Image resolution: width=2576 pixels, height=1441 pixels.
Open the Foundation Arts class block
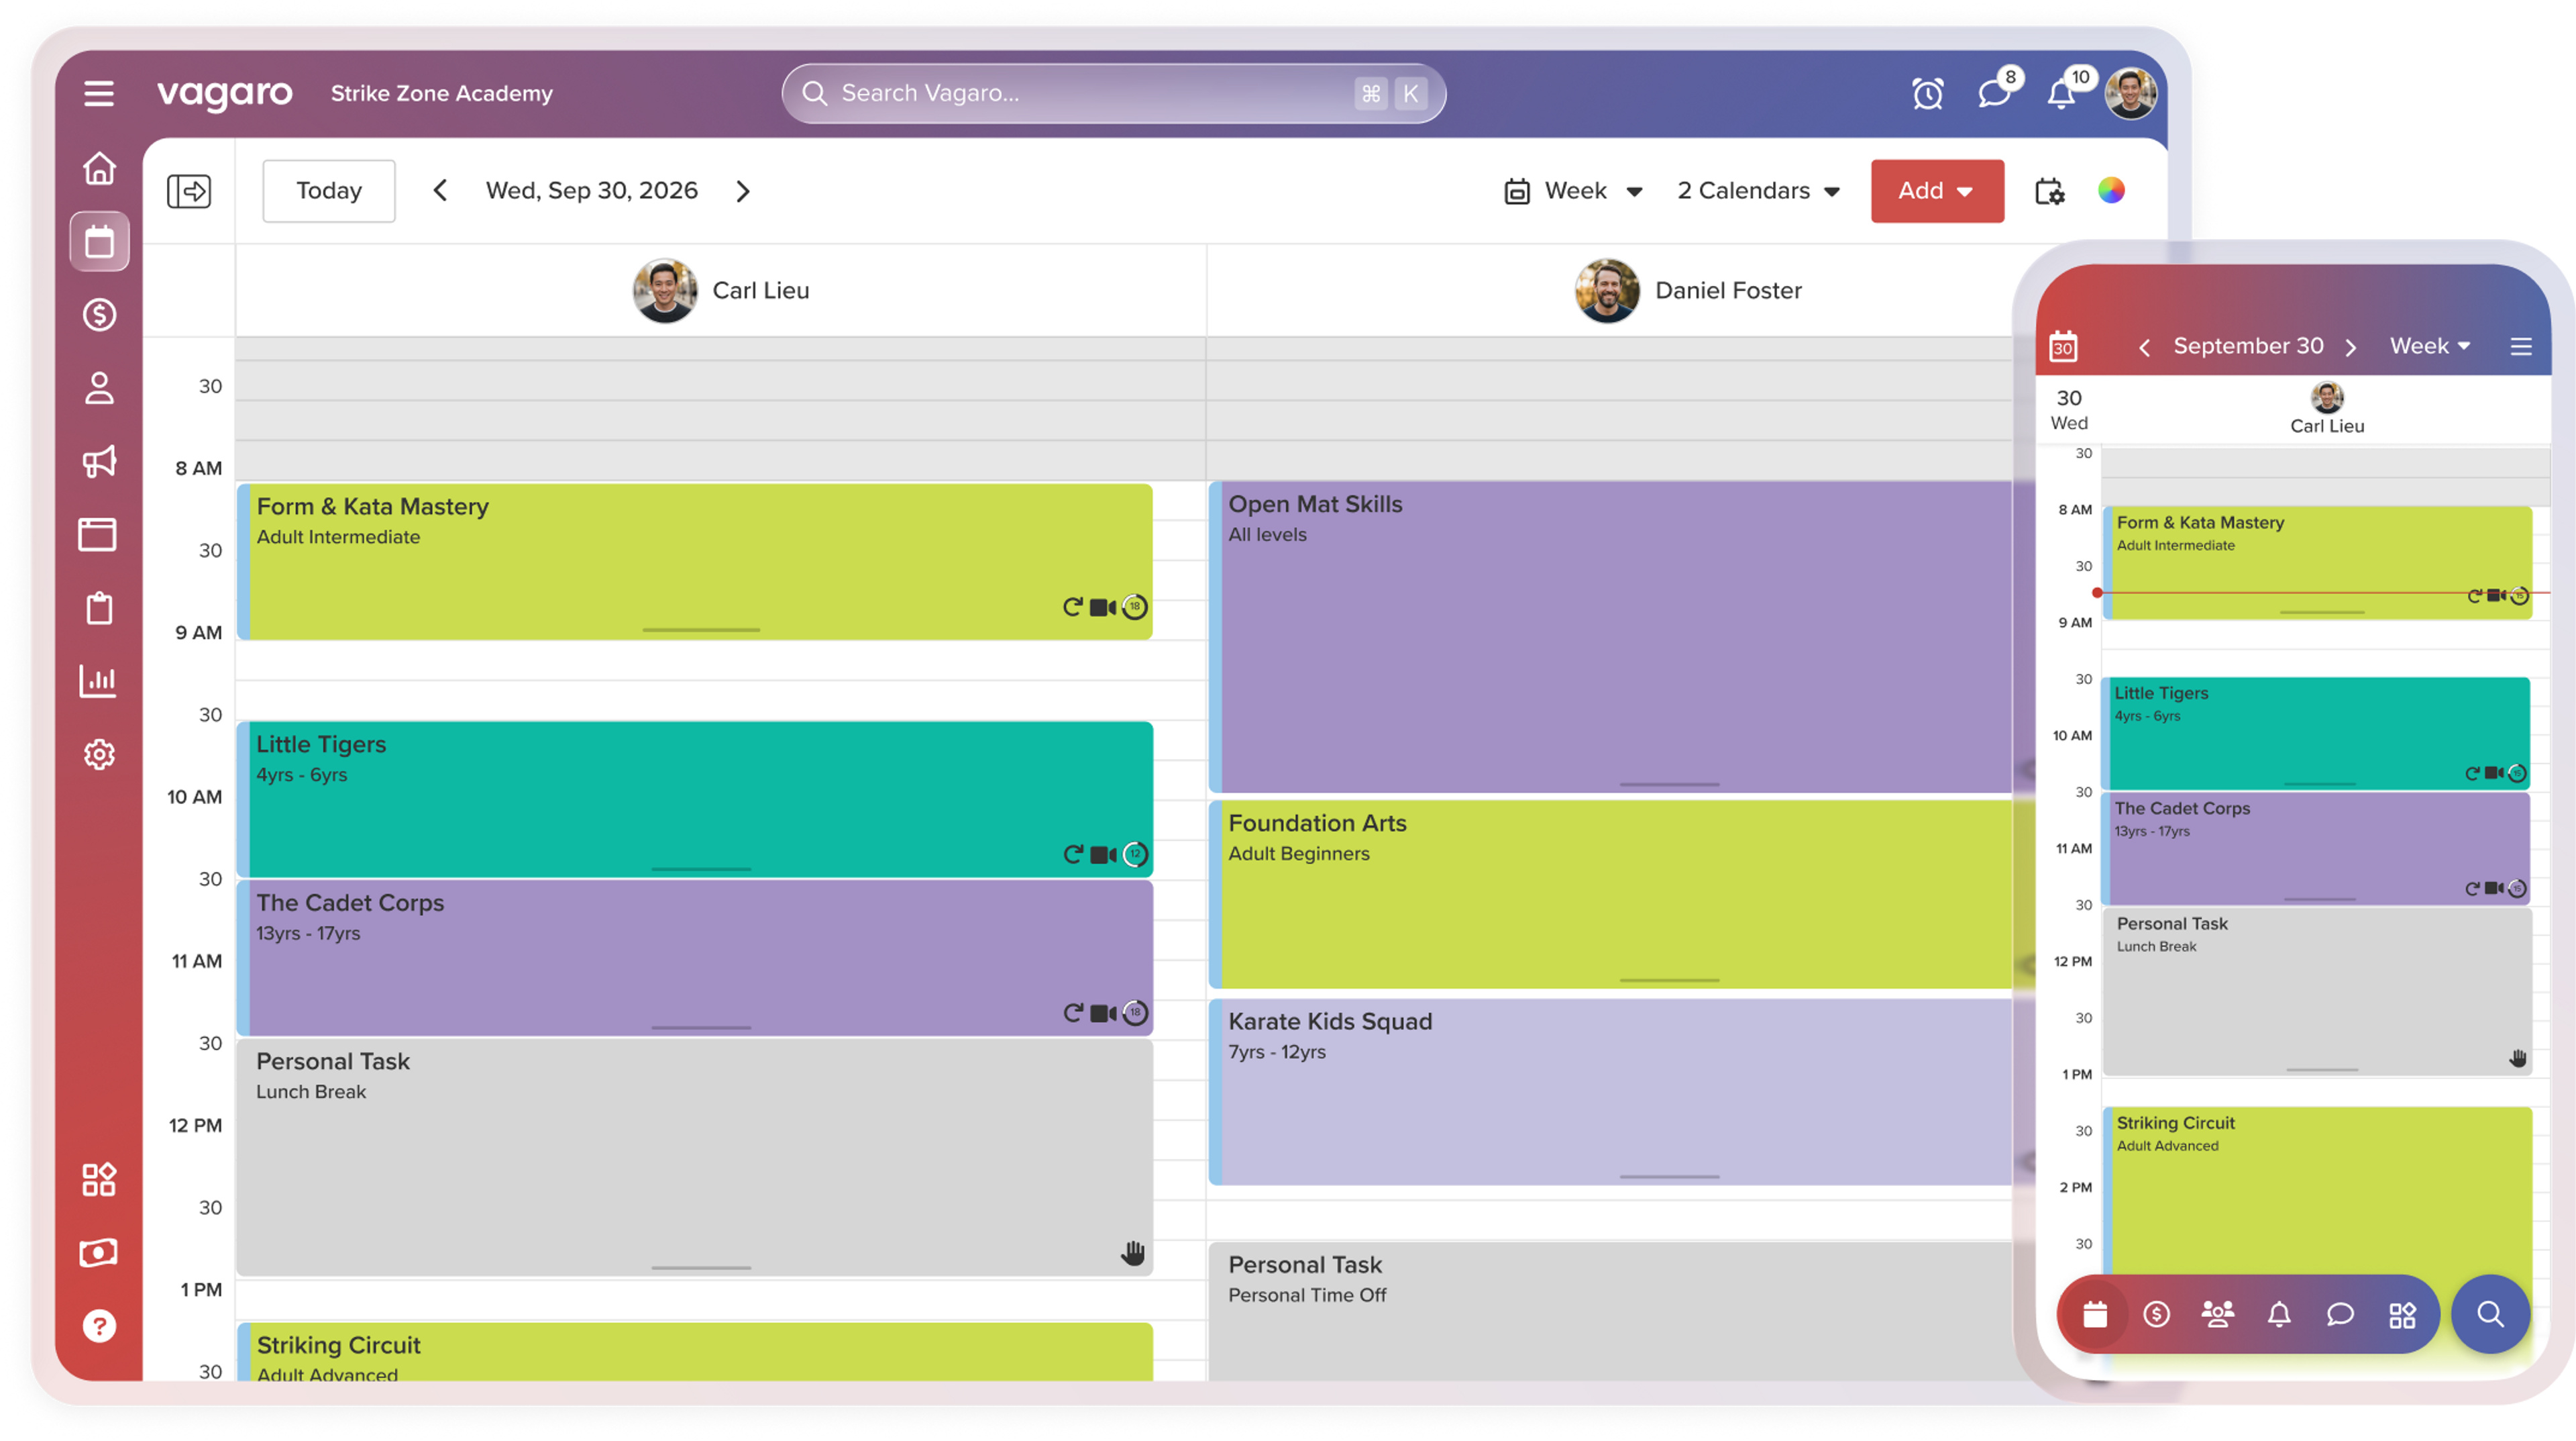coord(1611,893)
